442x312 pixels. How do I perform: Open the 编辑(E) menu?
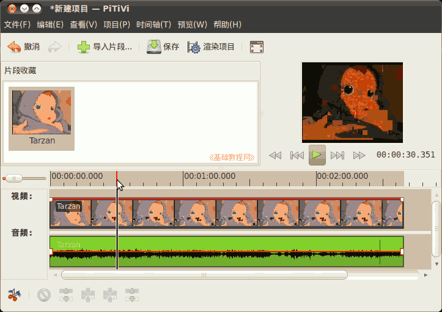pos(50,25)
